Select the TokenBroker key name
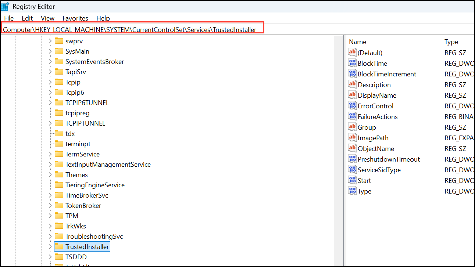This screenshot has width=475, height=267. coord(83,206)
